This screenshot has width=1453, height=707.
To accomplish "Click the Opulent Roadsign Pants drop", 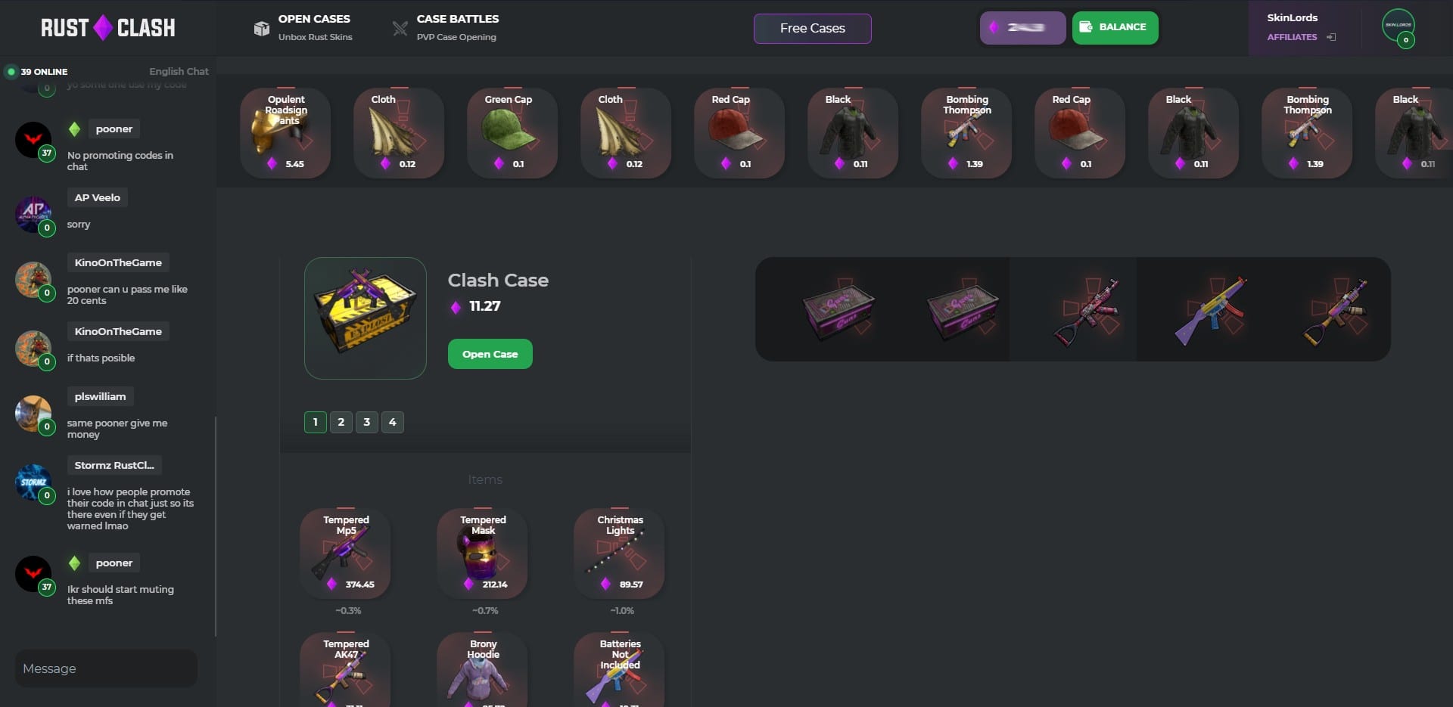I will pos(285,133).
